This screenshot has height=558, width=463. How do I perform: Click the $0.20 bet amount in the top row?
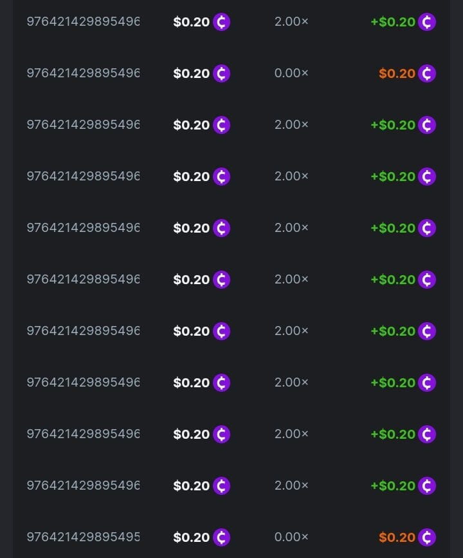pyautogui.click(x=191, y=22)
